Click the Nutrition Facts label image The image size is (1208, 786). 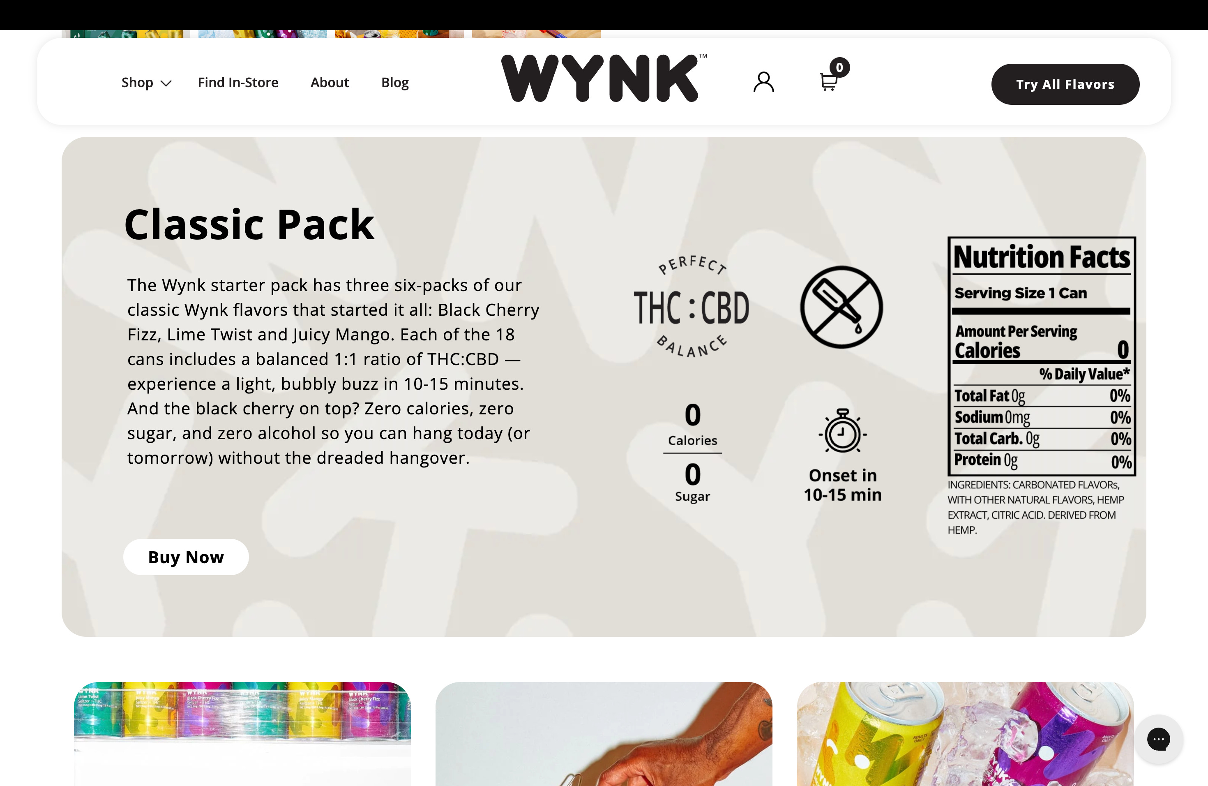click(x=1042, y=356)
